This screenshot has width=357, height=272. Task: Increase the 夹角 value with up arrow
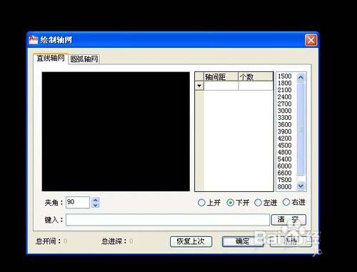point(96,200)
